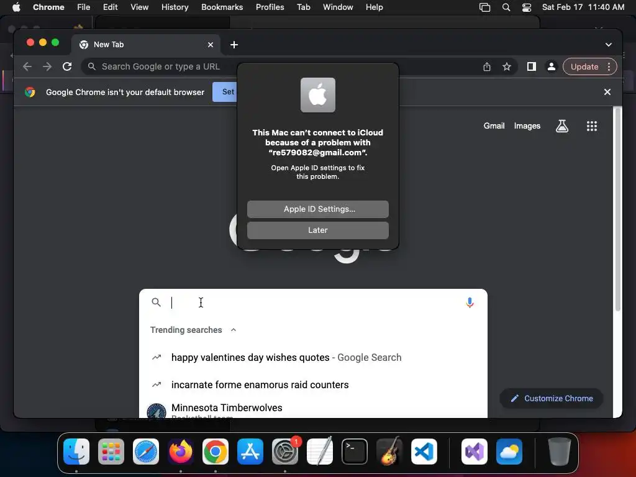Open Finder from the Dock

tap(76, 451)
